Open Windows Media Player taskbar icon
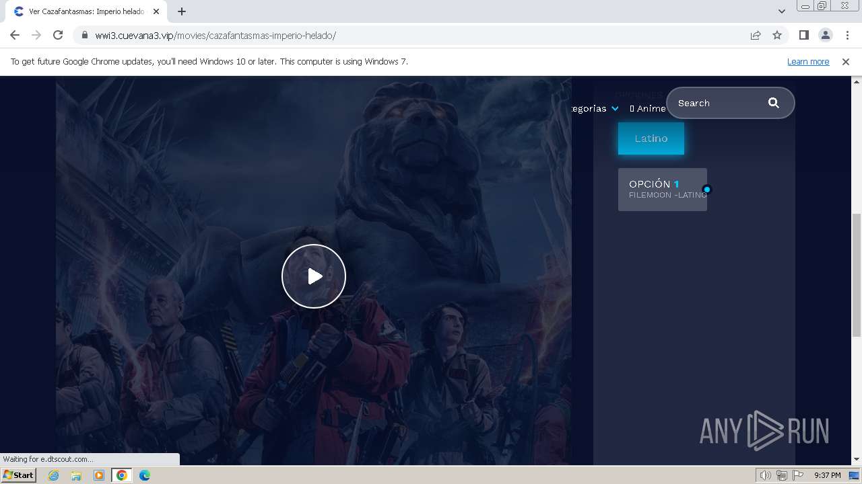The height and width of the screenshot is (484, 862). click(99, 475)
